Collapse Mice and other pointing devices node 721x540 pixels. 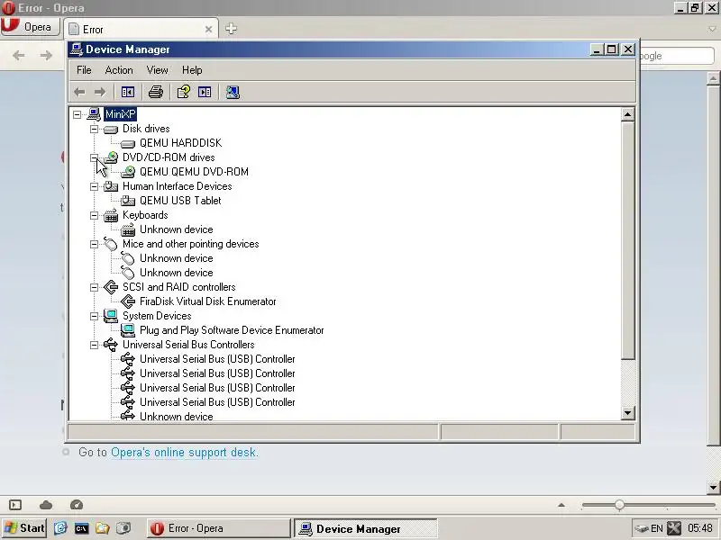(94, 244)
